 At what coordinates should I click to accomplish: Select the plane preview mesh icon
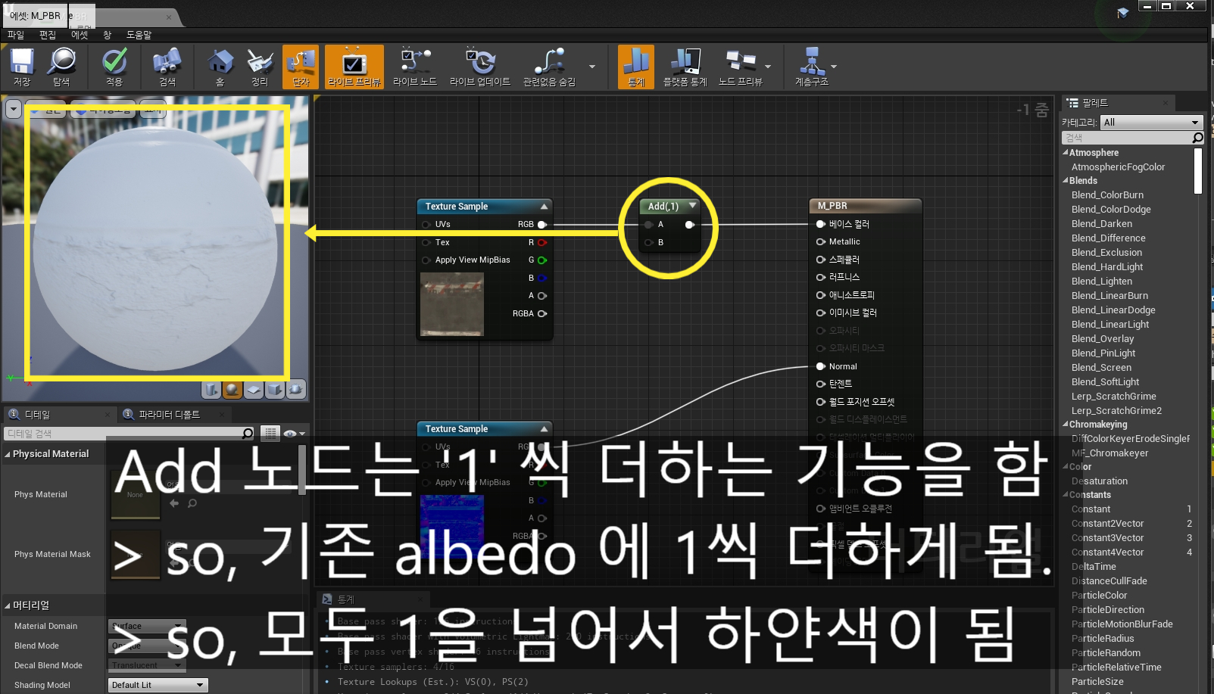click(x=254, y=390)
